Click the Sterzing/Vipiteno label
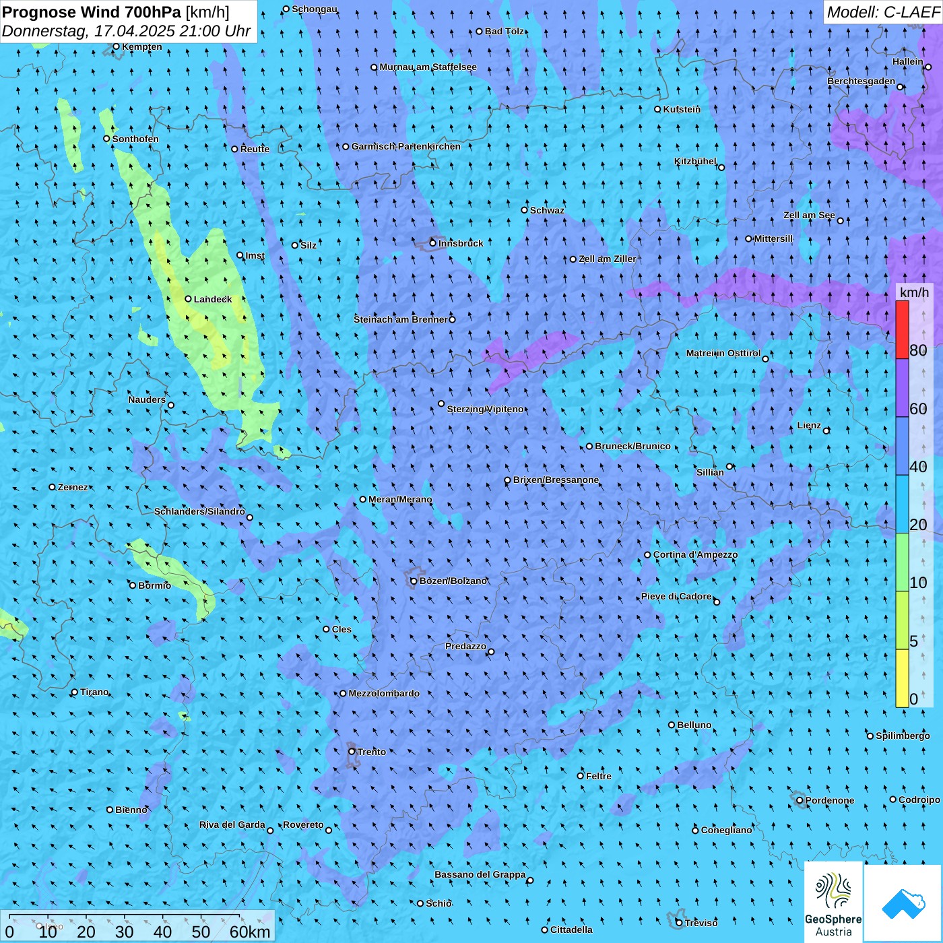Screen dimensions: 943x943 (x=485, y=409)
